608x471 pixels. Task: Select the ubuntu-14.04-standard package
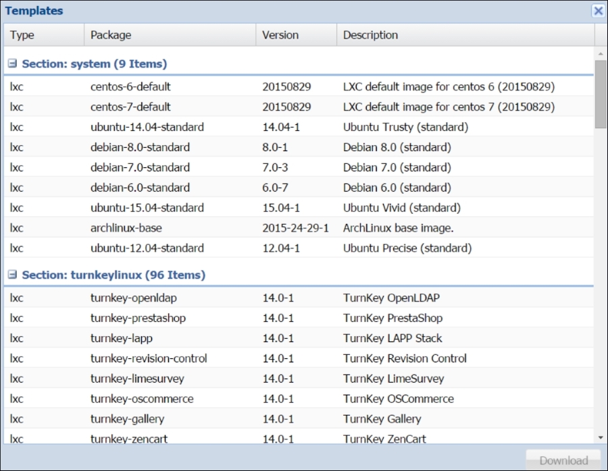(x=147, y=127)
